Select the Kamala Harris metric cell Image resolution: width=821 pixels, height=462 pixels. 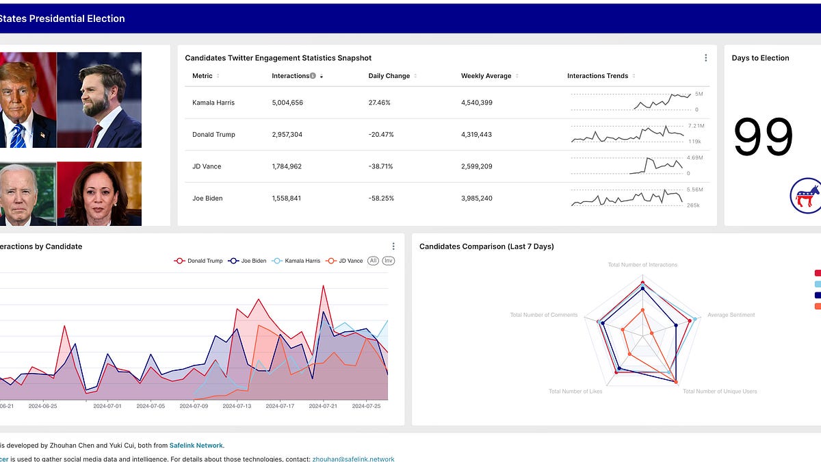[213, 103]
